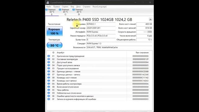Click status icon of attribute 07 Единицы данных - запись
Viewport: 199px width, 112px height.
[x=49, y=75]
